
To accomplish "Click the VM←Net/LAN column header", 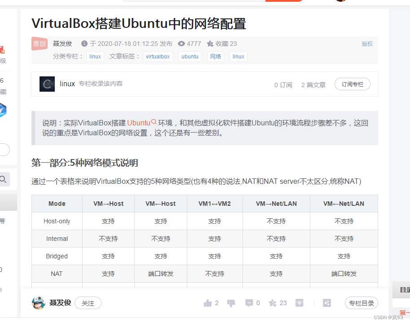I will (x=344, y=204).
